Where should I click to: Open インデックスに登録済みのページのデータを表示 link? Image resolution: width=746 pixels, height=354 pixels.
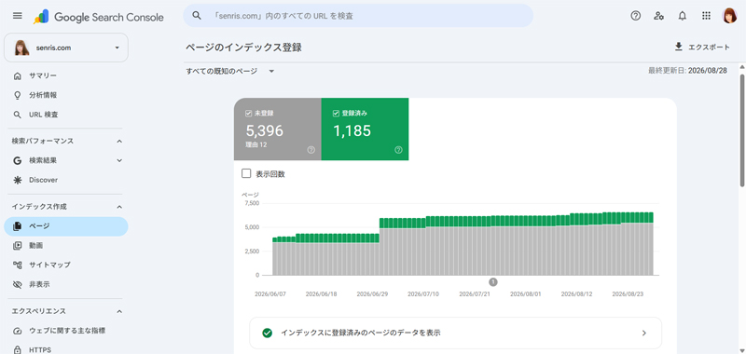[455, 333]
